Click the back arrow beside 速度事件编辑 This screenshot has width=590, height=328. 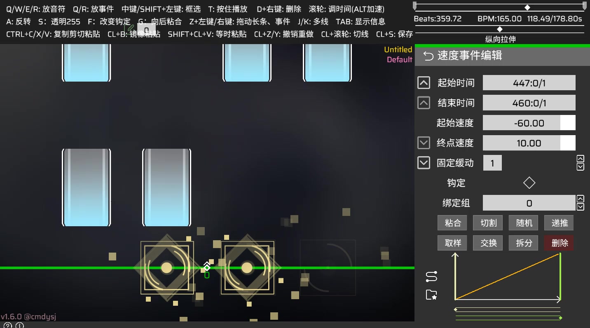pos(428,56)
